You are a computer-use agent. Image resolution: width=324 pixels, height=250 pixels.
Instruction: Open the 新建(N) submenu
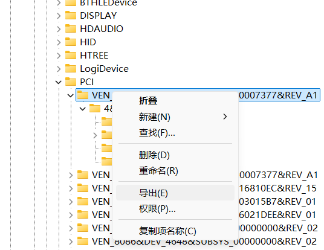[175, 117]
